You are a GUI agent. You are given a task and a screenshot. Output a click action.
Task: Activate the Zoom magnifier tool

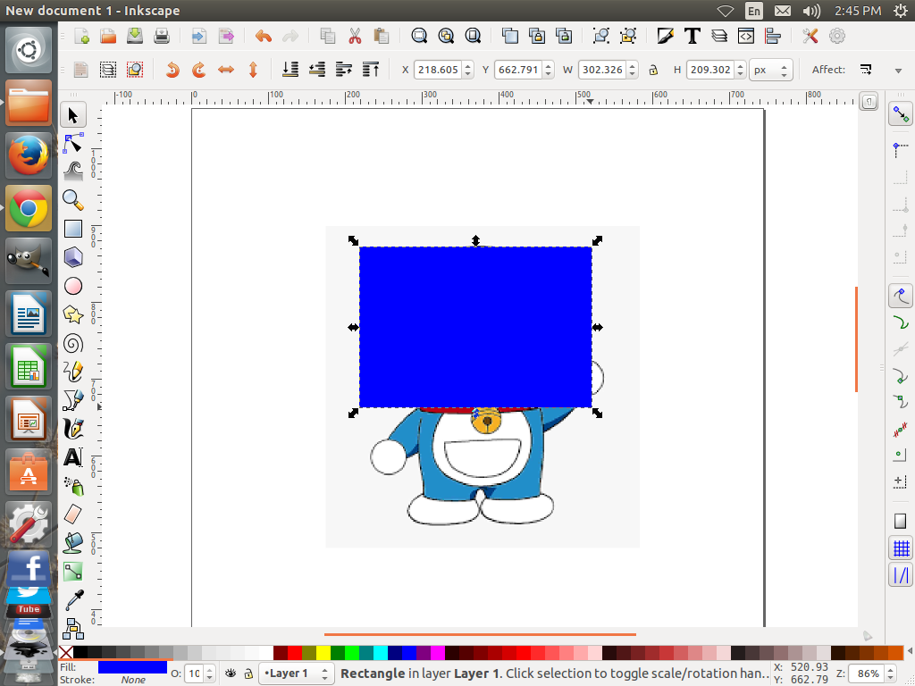tap(73, 200)
